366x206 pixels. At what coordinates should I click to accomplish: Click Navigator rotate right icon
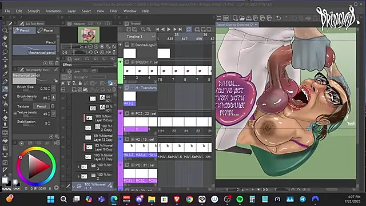click(96, 52)
